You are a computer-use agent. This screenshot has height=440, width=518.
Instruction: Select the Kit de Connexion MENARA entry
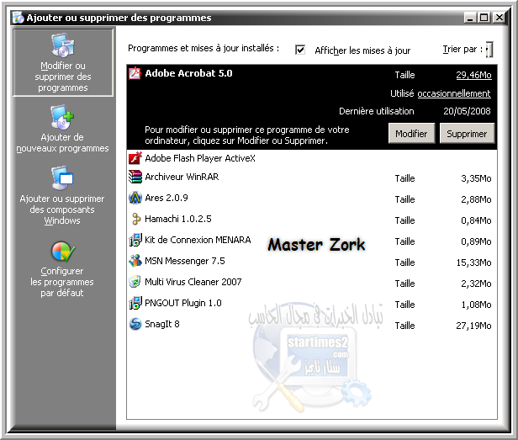point(312,240)
